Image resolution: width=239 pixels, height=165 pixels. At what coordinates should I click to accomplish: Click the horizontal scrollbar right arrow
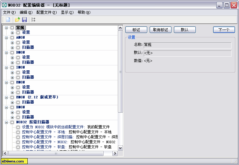point(115,153)
